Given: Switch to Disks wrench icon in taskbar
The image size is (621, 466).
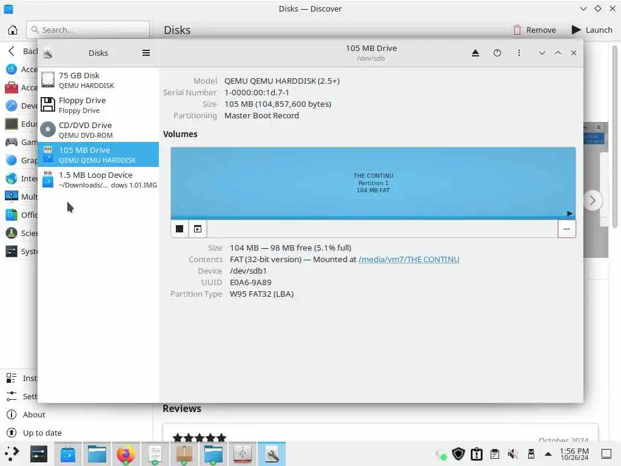Looking at the screenshot, I should [x=272, y=454].
